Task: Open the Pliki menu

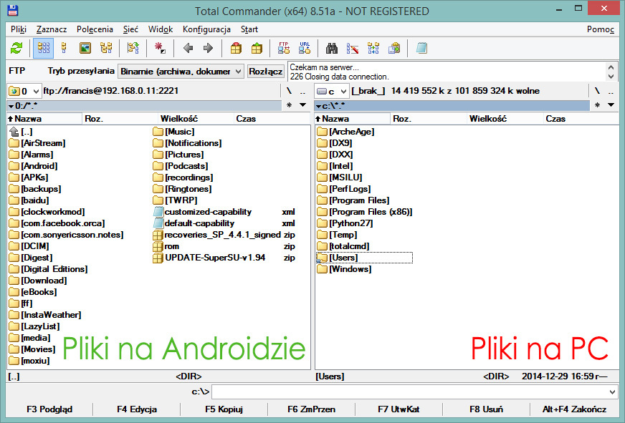Action: pos(19,29)
